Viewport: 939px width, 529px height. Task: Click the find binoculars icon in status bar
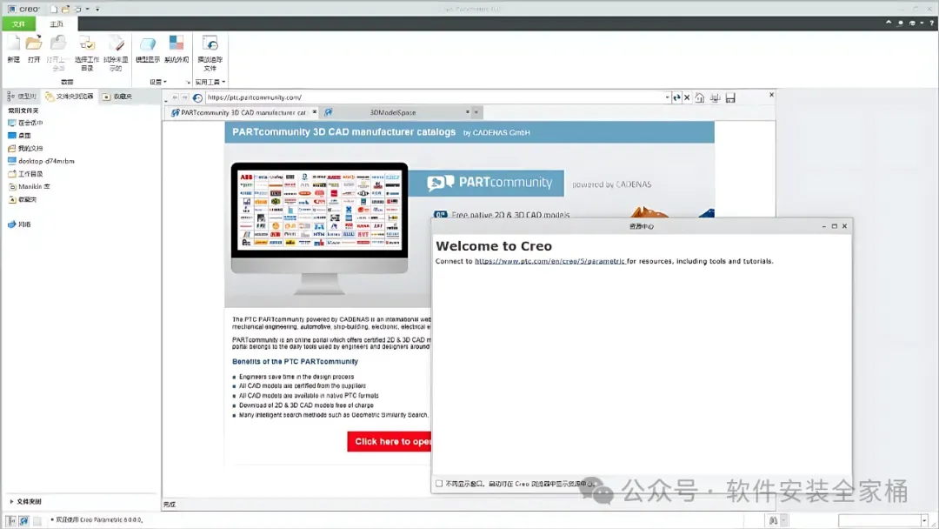point(773,520)
